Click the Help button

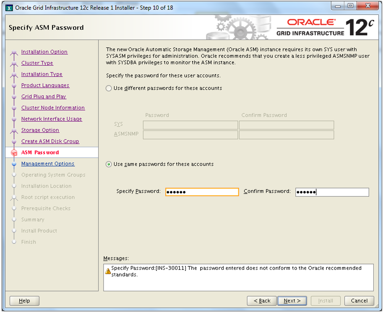24,301
